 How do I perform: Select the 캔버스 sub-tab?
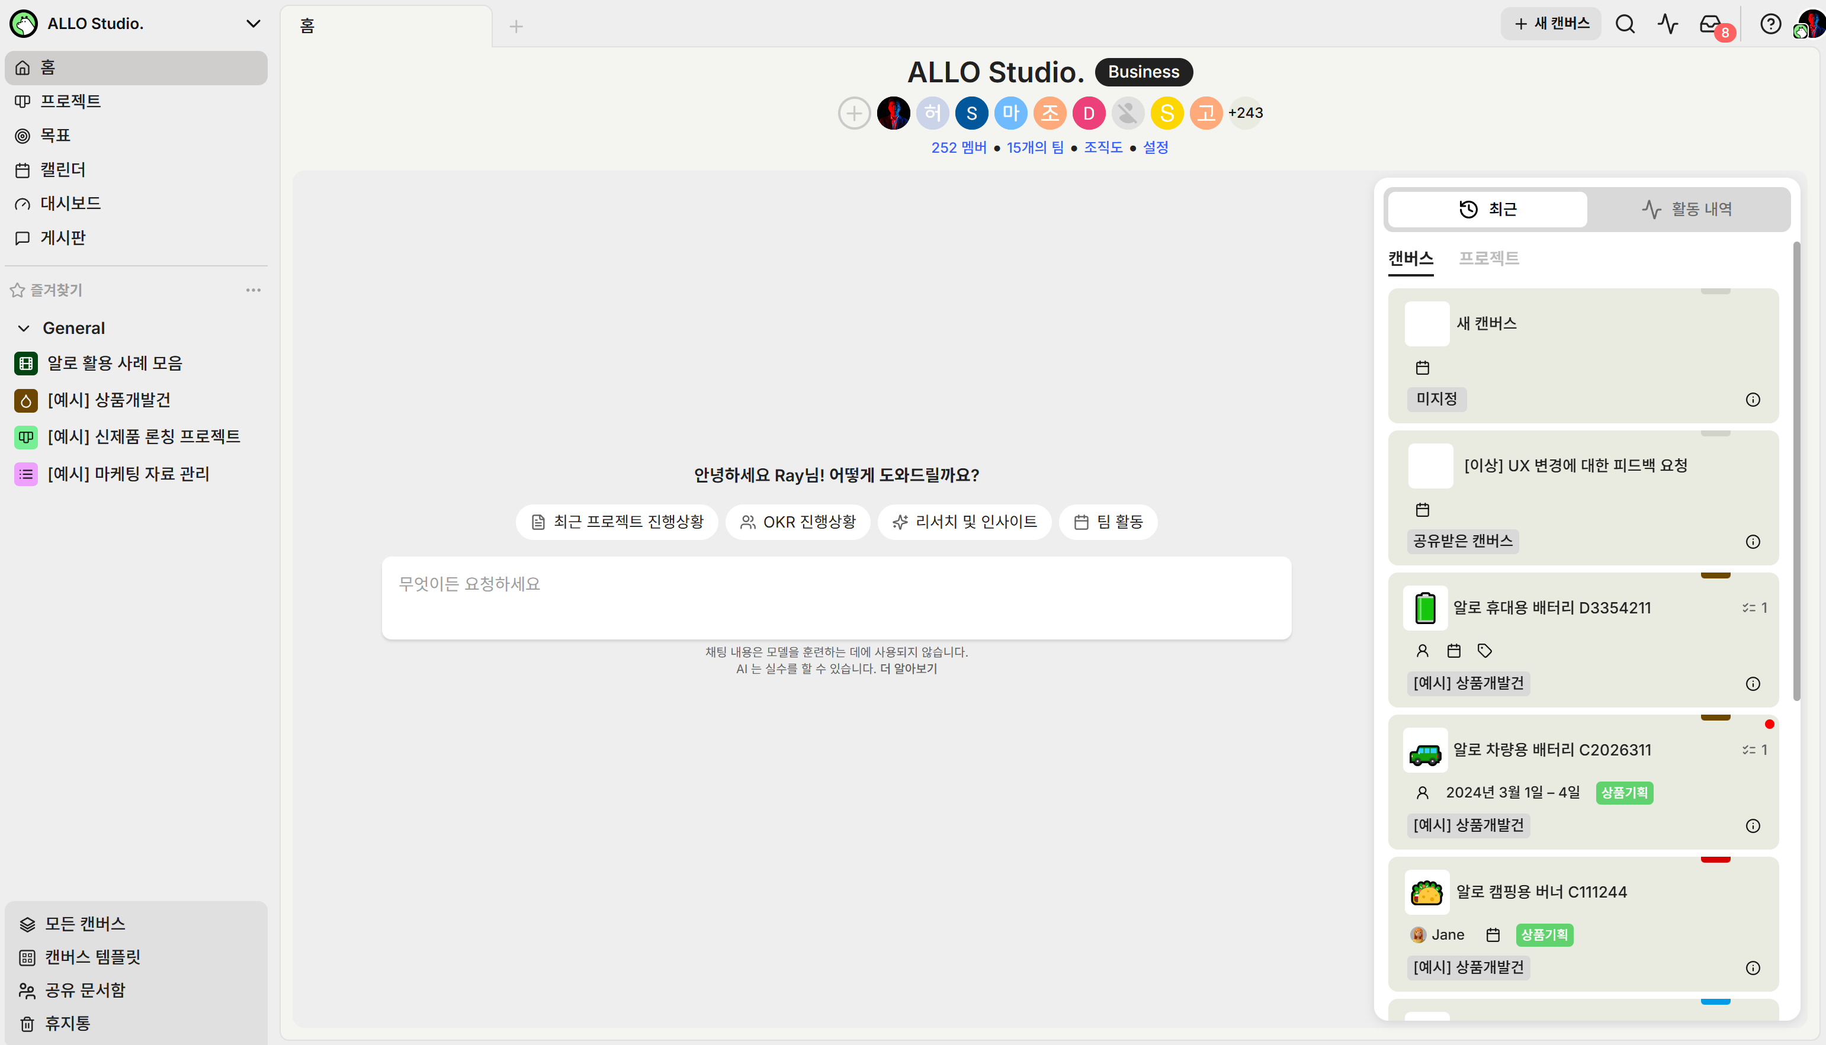[1410, 258]
